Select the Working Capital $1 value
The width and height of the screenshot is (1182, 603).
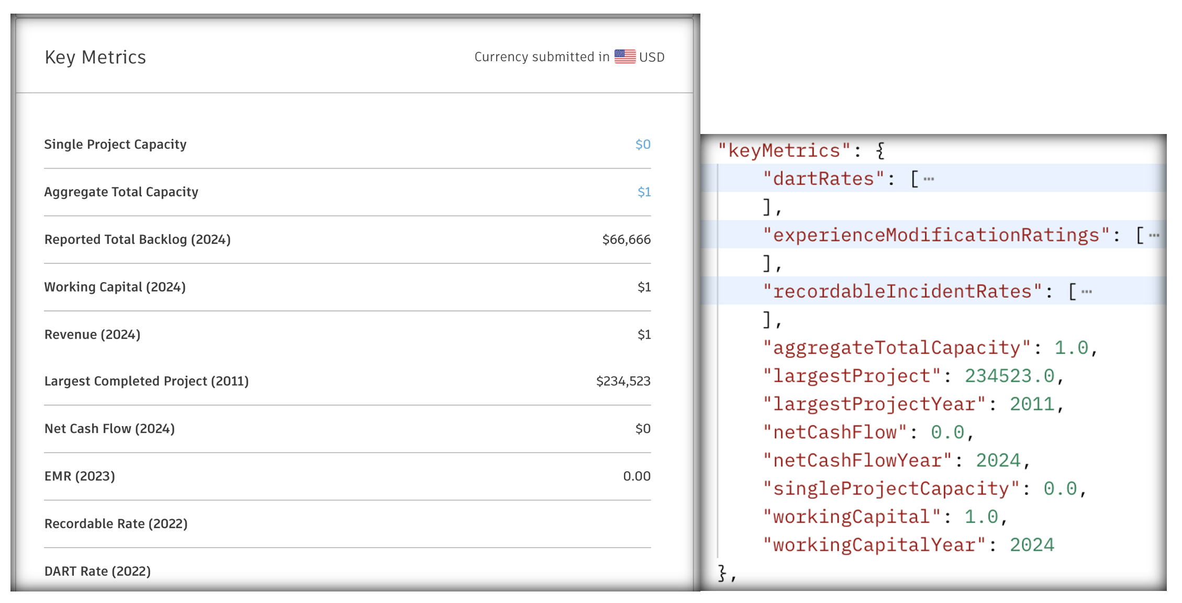tap(644, 287)
